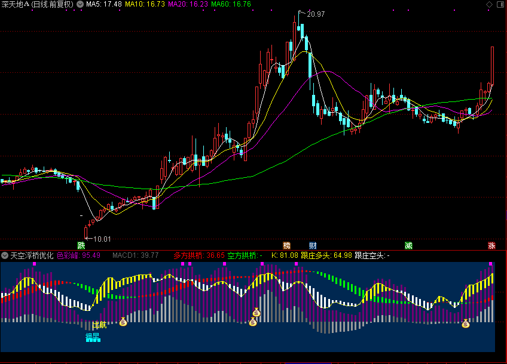Click the diamond marker icon at top right
This screenshot has width=507, height=364.
pos(489,4)
